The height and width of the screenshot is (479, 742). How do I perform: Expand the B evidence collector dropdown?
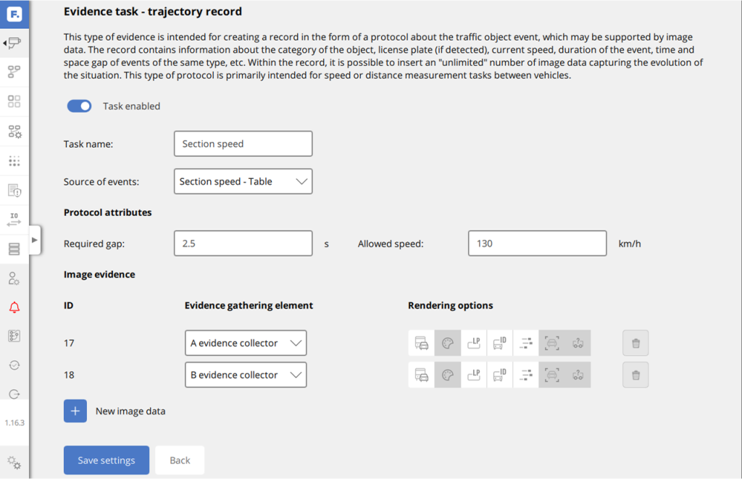tap(246, 375)
